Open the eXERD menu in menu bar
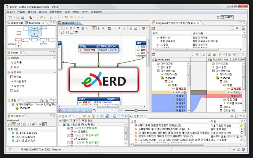The height and width of the screenshot is (158, 253). pyautogui.click(x=76, y=12)
